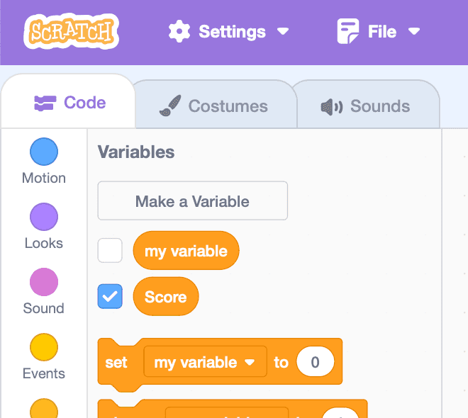
Task: Expand the File menu dropdown arrow
Action: click(x=414, y=32)
